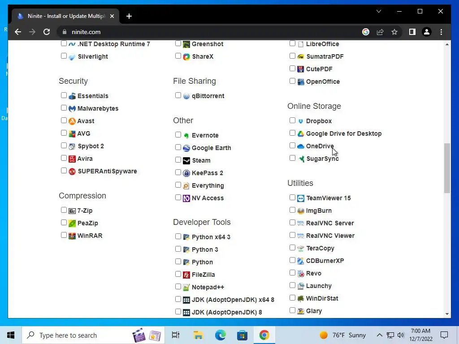Open Chrome tab search dropdown arrow
459x344 pixels.
[379, 11]
